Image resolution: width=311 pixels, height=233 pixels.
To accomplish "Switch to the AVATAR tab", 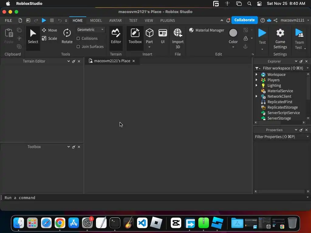I will tap(115, 20).
